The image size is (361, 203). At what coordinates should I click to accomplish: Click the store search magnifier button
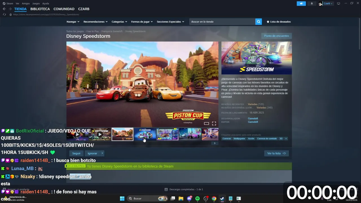click(259, 22)
